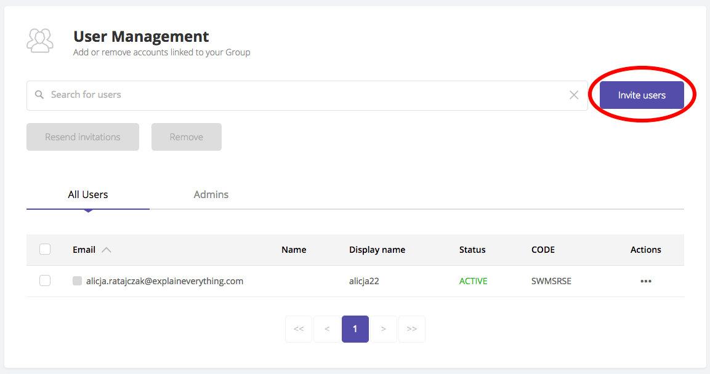
Task: Toggle the gray checkbox beside the user email
Action: point(77,280)
